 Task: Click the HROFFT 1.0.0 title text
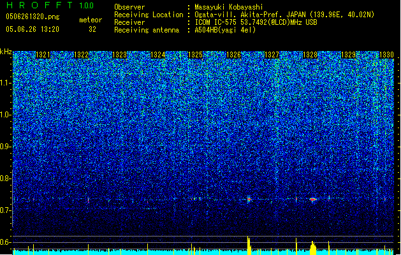point(50,5)
